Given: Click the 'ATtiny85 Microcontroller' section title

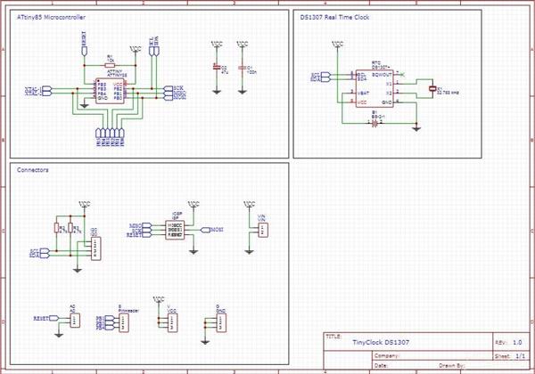Looking at the screenshot, I should click(x=51, y=17).
